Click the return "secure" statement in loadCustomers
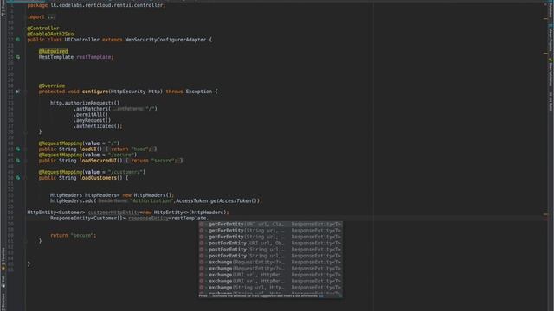This screenshot has height=311, width=554. 73,236
